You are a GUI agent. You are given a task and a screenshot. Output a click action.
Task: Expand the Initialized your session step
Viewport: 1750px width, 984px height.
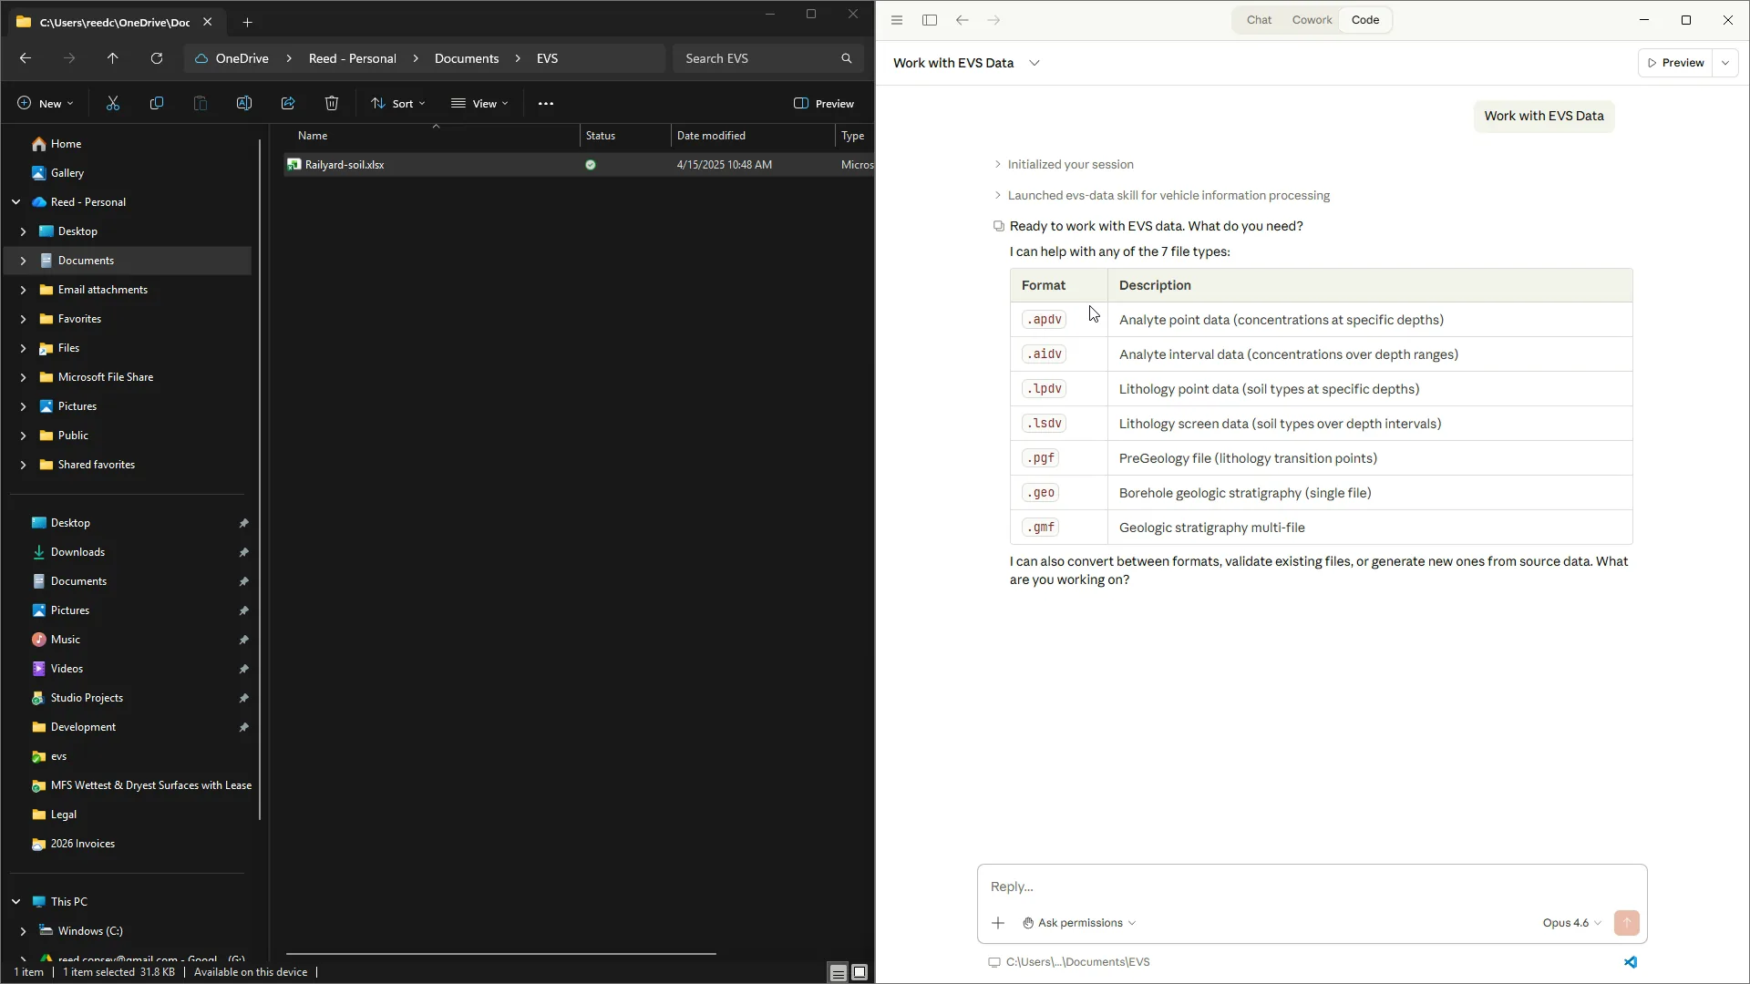[x=1063, y=165]
